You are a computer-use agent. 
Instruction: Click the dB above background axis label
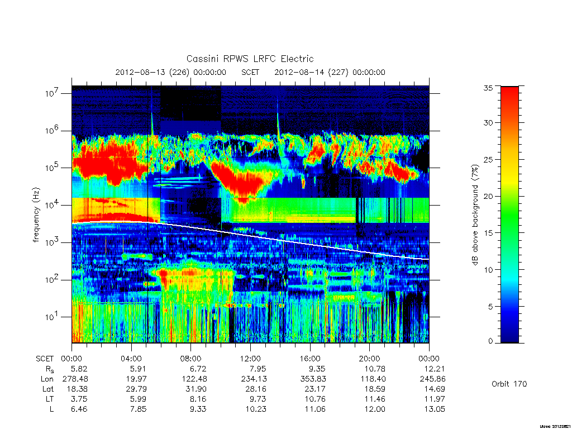pyautogui.click(x=475, y=215)
